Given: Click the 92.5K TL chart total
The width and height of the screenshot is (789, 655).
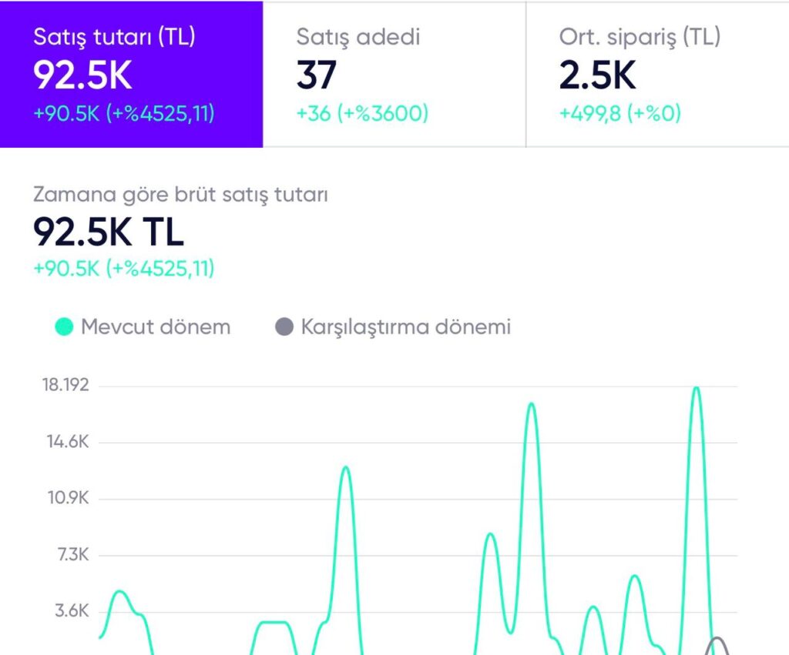Looking at the screenshot, I should coord(109,232).
